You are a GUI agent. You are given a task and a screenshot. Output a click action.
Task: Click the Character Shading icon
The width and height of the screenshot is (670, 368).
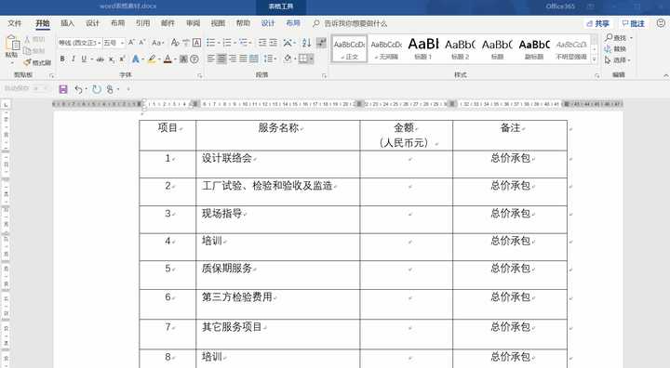tap(183, 59)
